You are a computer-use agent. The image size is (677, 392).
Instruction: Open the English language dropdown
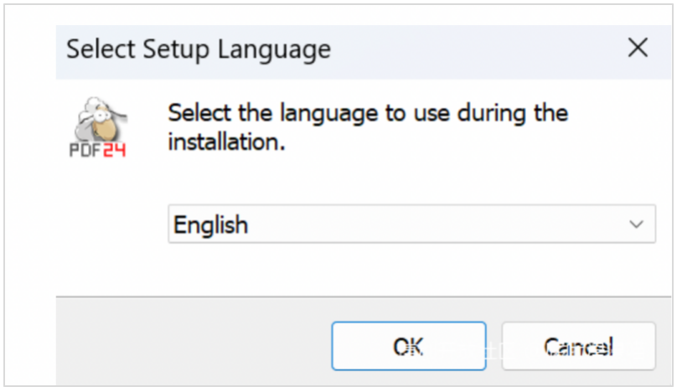coord(411,224)
